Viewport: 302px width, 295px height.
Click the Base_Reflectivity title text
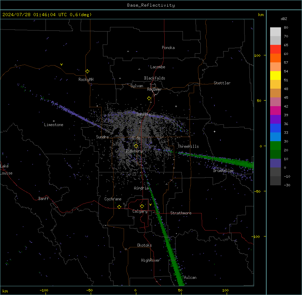(x=151, y=5)
